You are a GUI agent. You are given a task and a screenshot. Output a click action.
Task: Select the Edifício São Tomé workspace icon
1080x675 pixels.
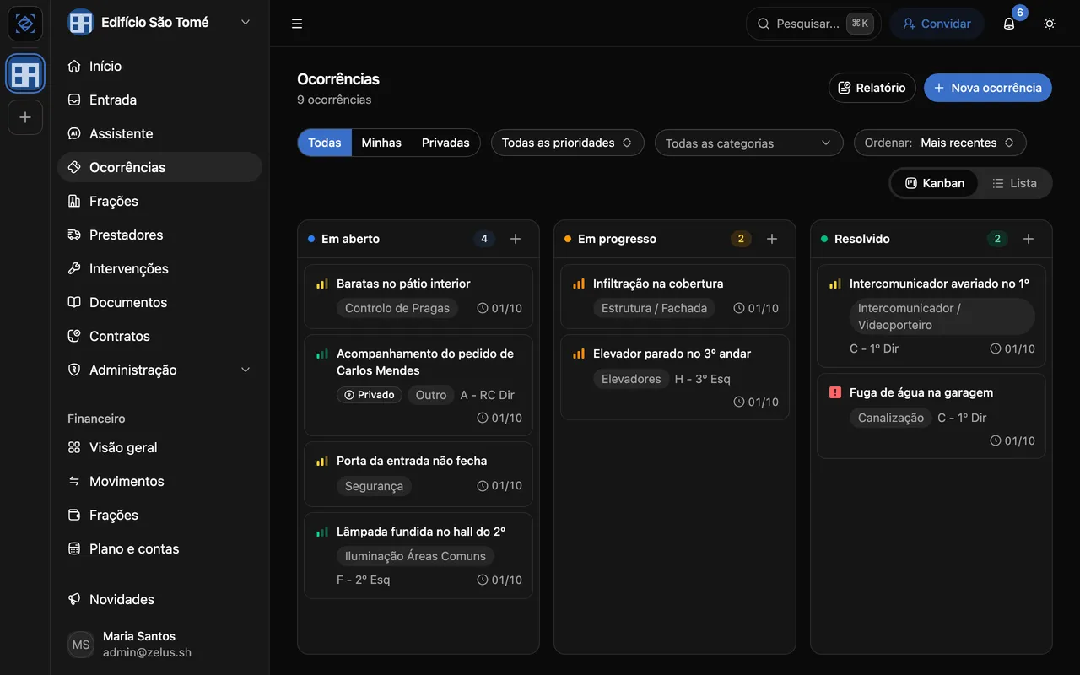(25, 74)
